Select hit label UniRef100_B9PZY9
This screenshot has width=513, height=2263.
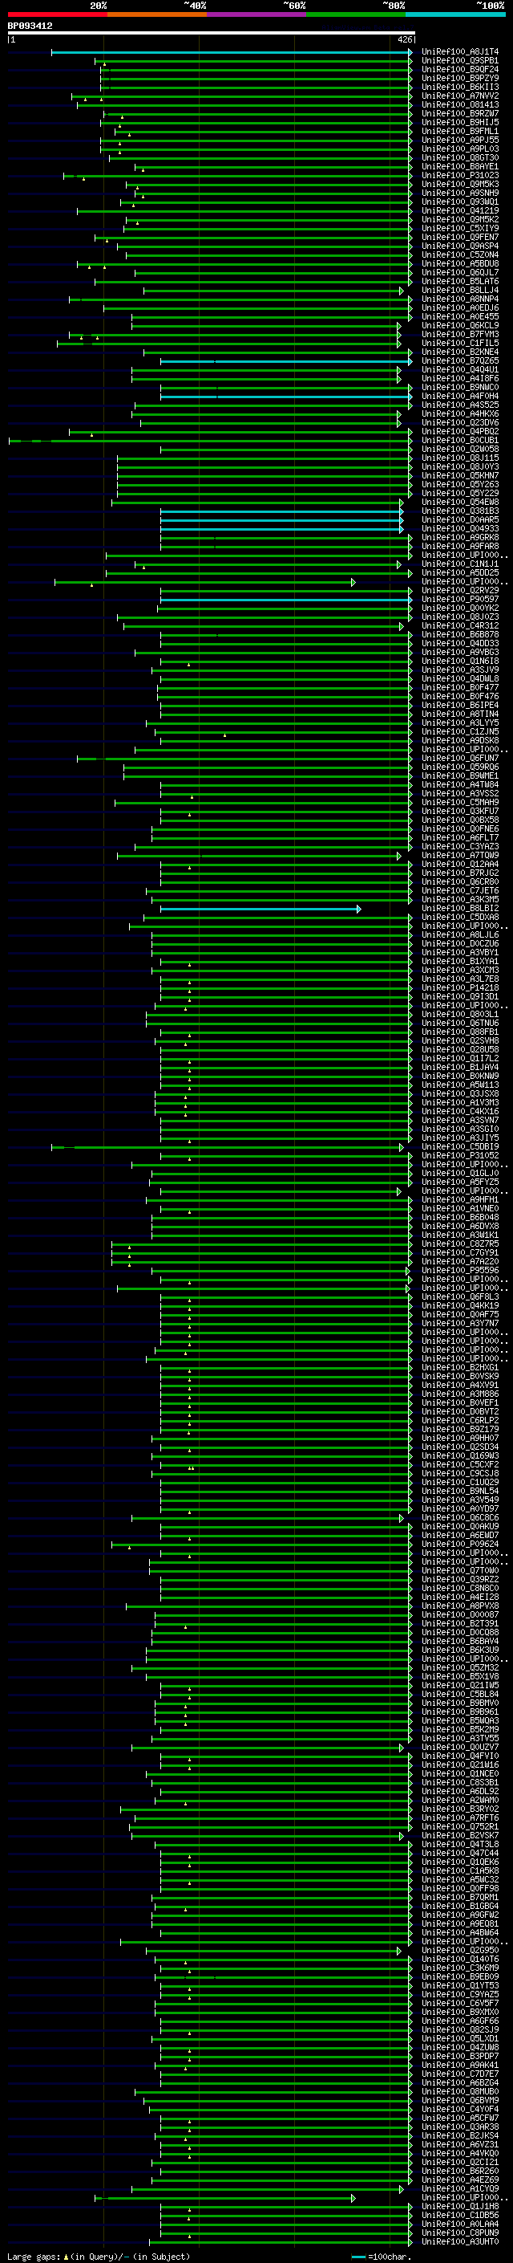pos(459,78)
